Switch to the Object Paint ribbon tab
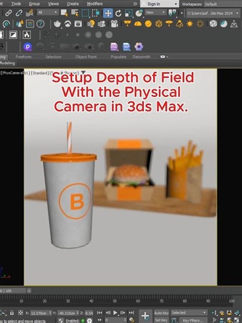The width and height of the screenshot is (242, 323). [86, 57]
